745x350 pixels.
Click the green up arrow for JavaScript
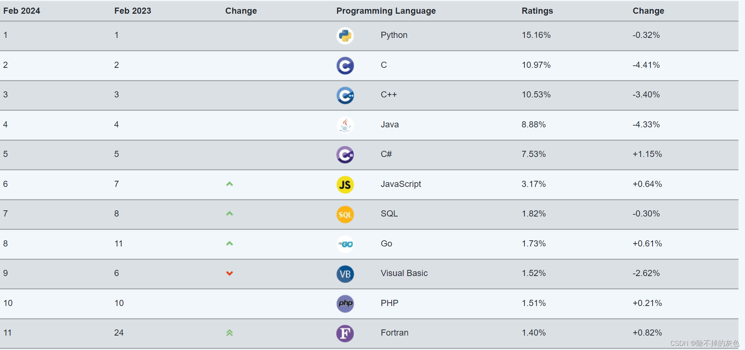tap(230, 184)
